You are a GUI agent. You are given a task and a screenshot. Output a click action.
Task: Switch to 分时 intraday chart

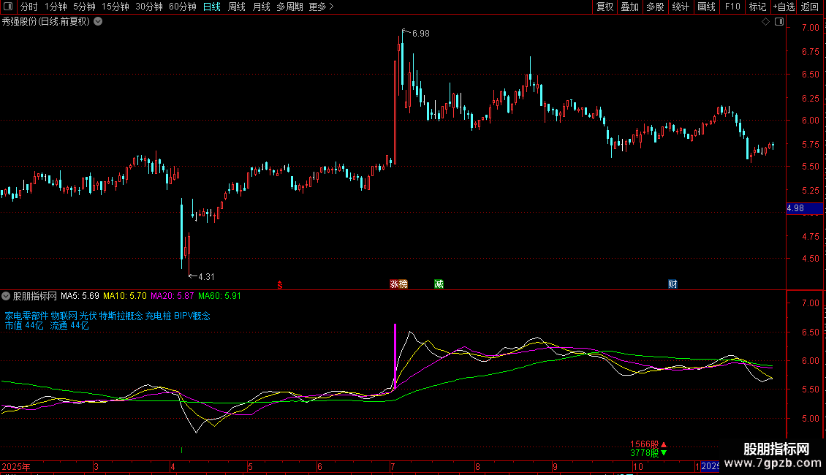[29, 7]
